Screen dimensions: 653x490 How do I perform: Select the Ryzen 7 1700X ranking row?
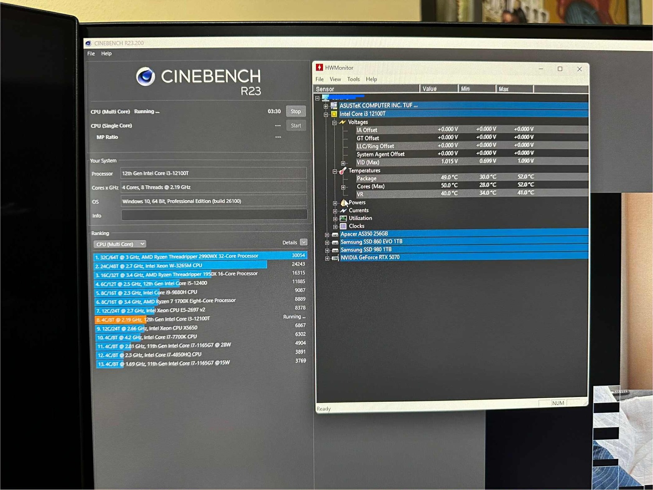pos(201,301)
